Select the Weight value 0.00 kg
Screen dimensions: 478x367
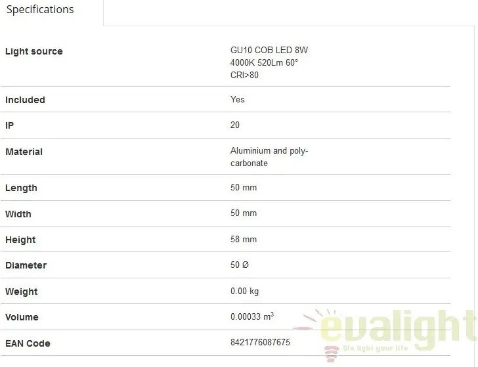pos(244,291)
